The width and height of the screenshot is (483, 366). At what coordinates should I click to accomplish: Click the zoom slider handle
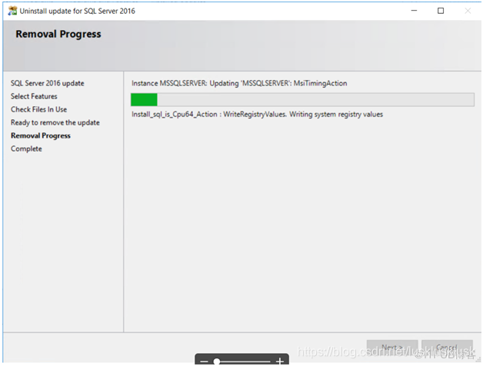(x=217, y=361)
